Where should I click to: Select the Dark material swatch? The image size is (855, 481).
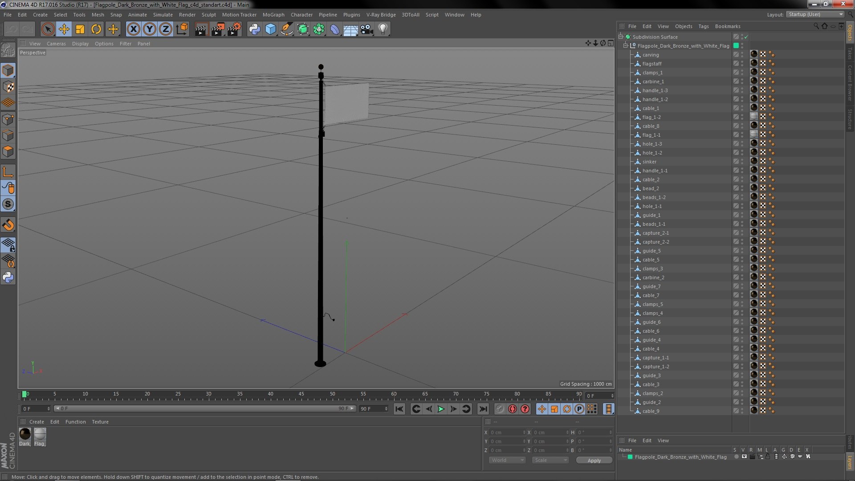[x=25, y=434]
